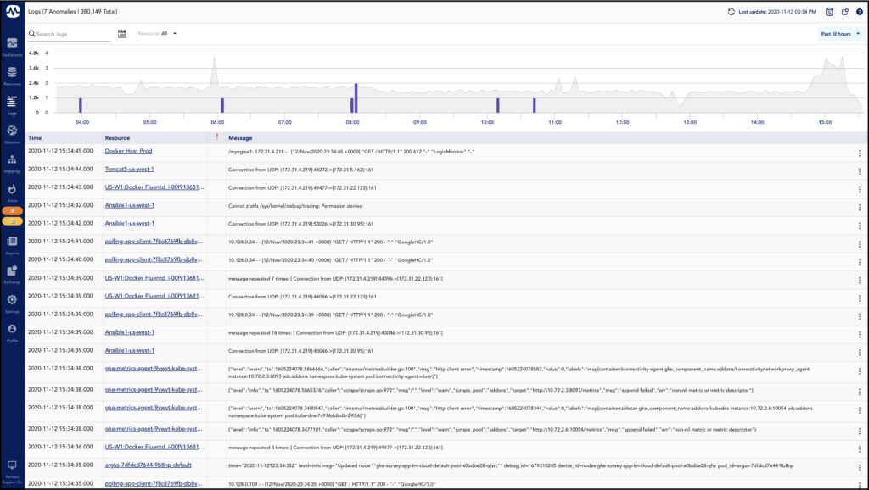
Task: Click the magnifier icon beside Search logs
Action: point(32,34)
